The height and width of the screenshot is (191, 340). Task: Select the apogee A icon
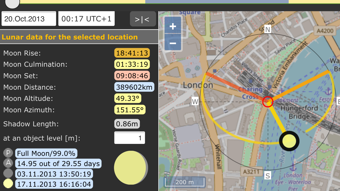(x=8, y=163)
